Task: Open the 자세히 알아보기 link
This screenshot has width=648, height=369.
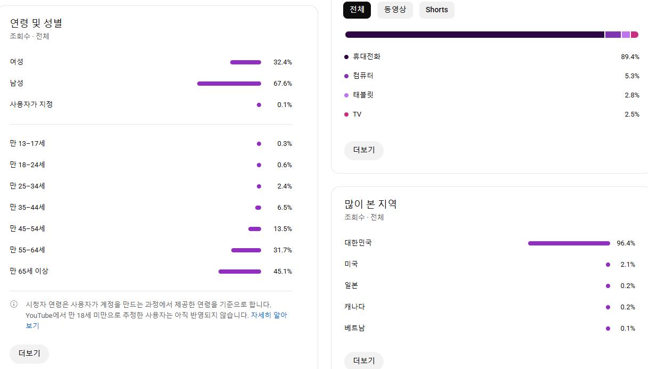Action: [269, 315]
